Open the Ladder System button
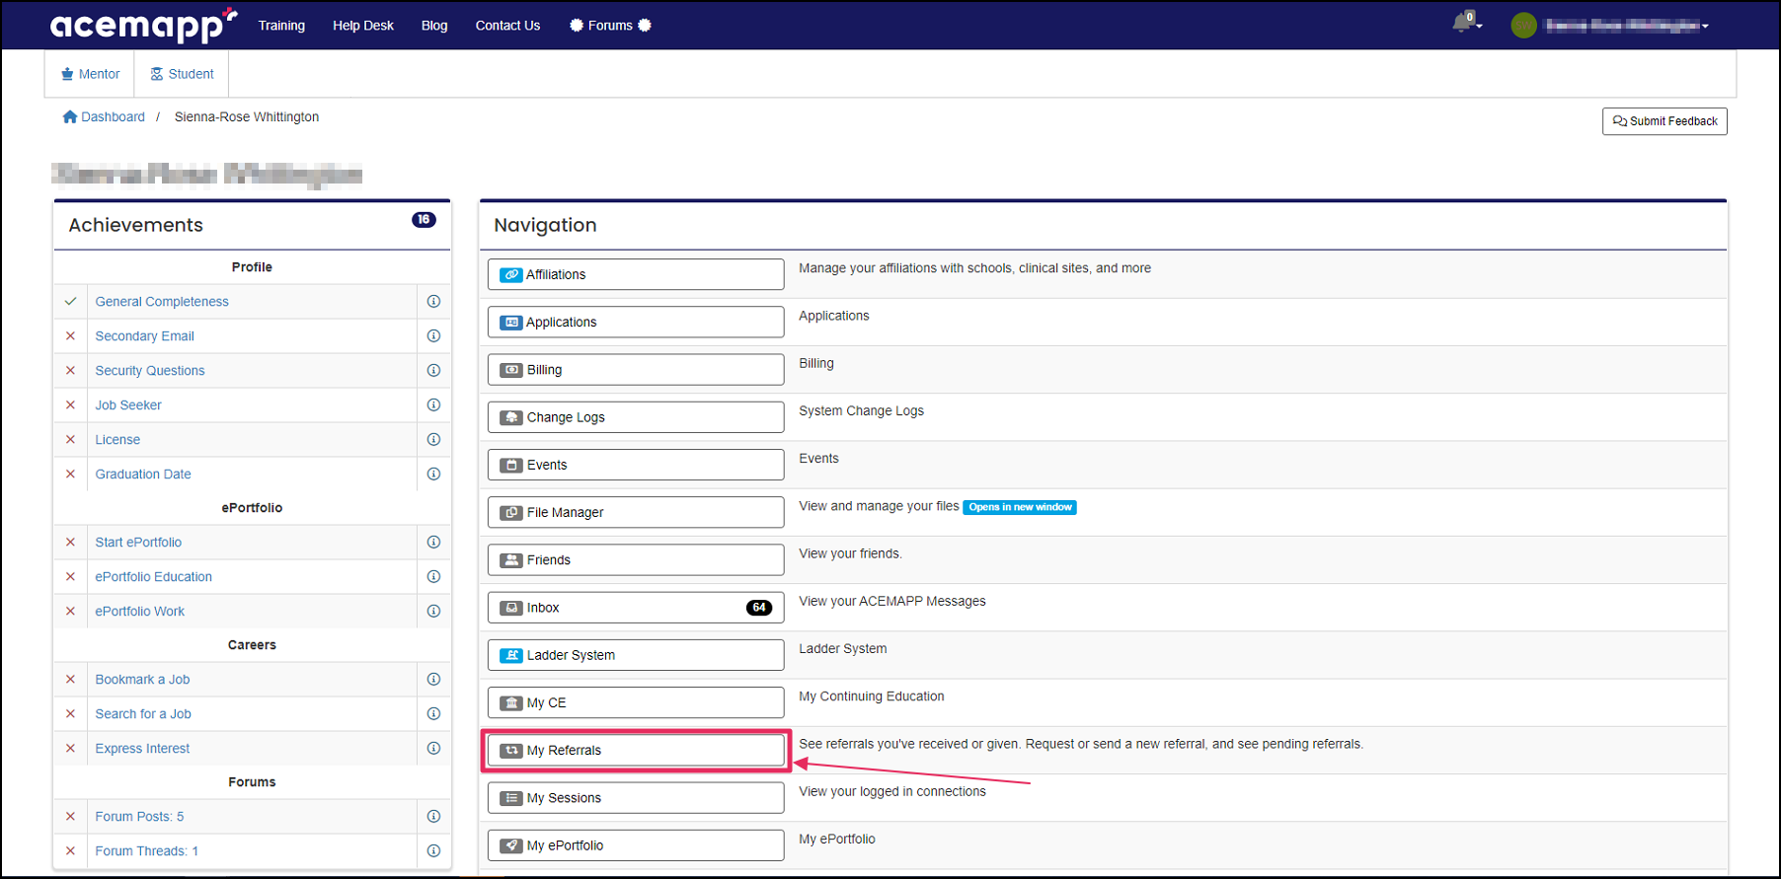The width and height of the screenshot is (1781, 879). 636,655
